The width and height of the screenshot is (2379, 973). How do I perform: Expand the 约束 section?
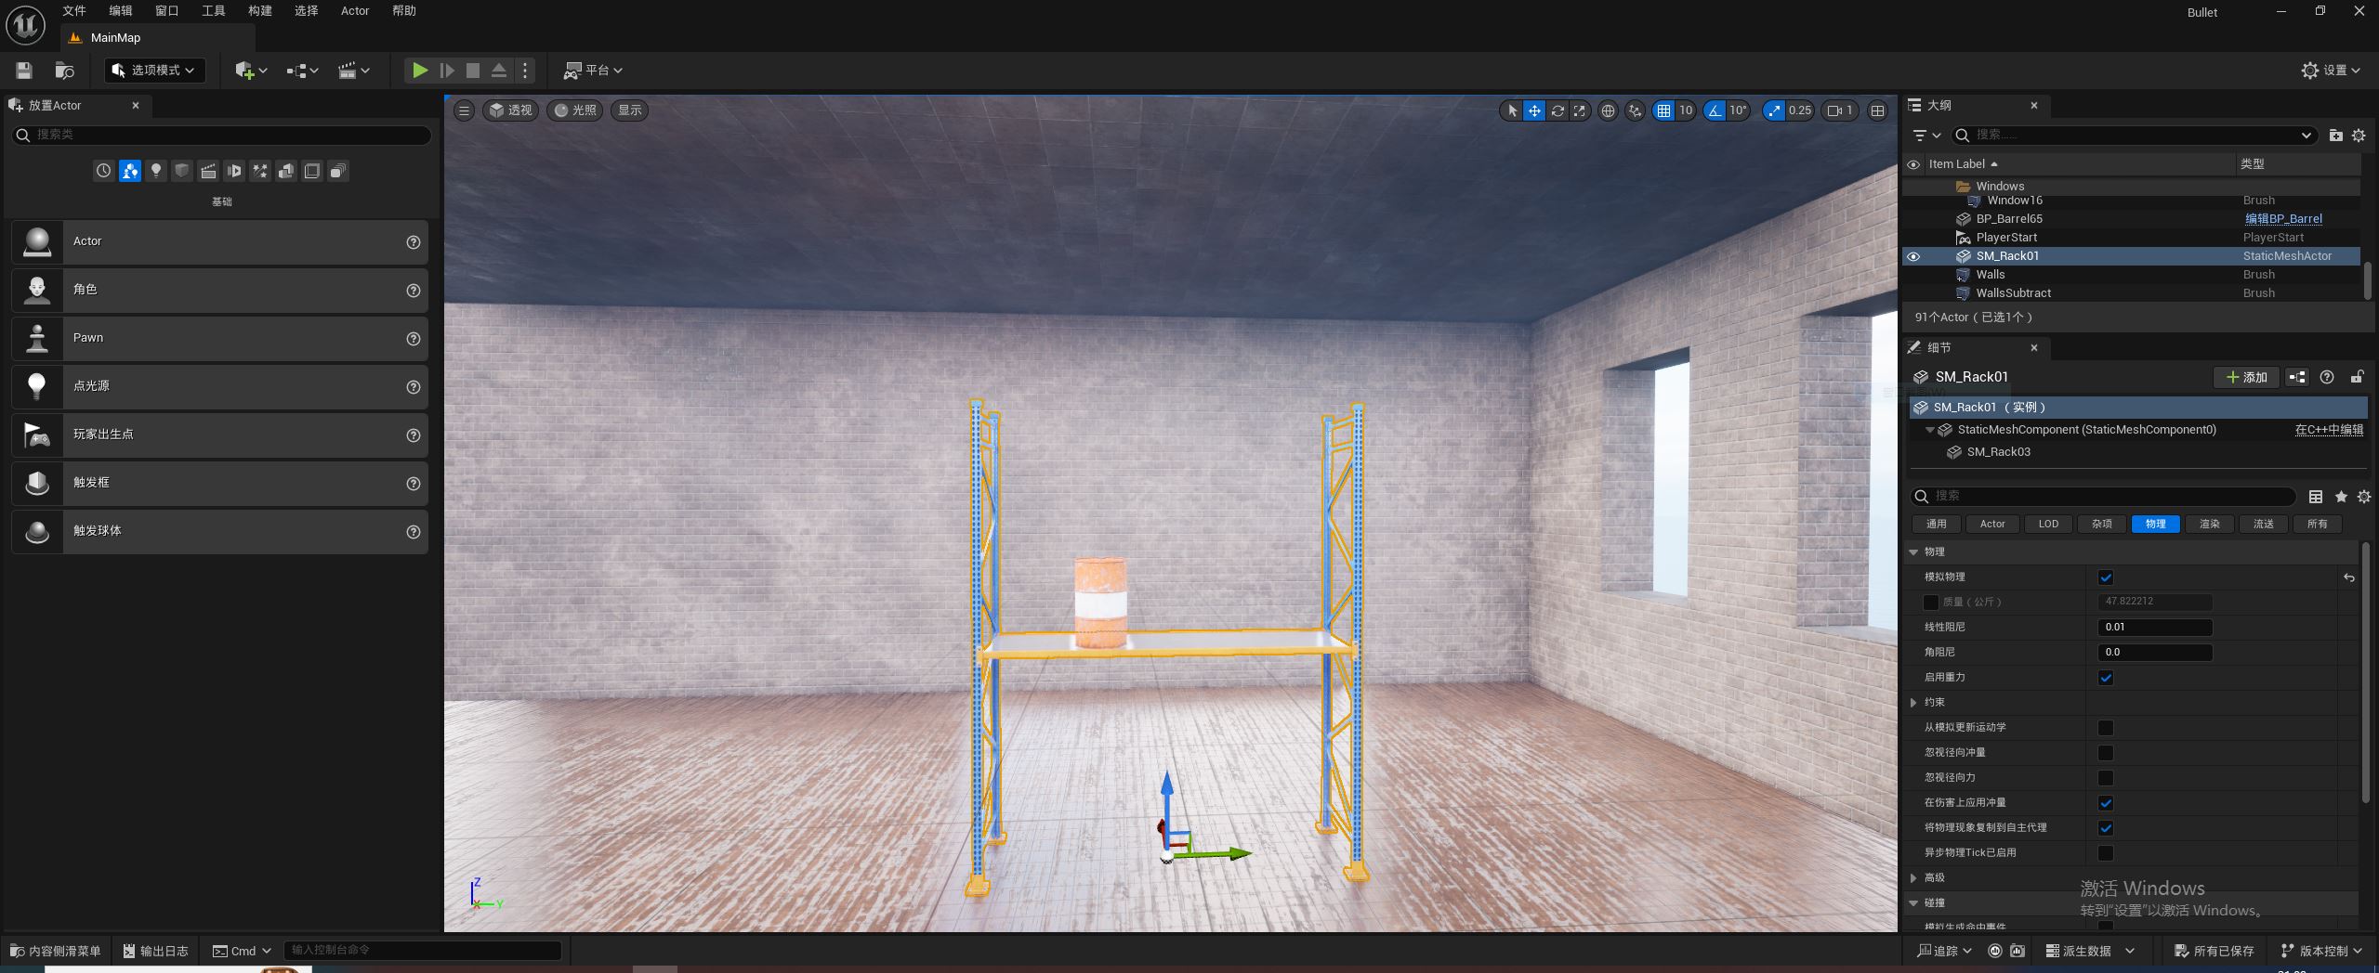coord(1913,703)
